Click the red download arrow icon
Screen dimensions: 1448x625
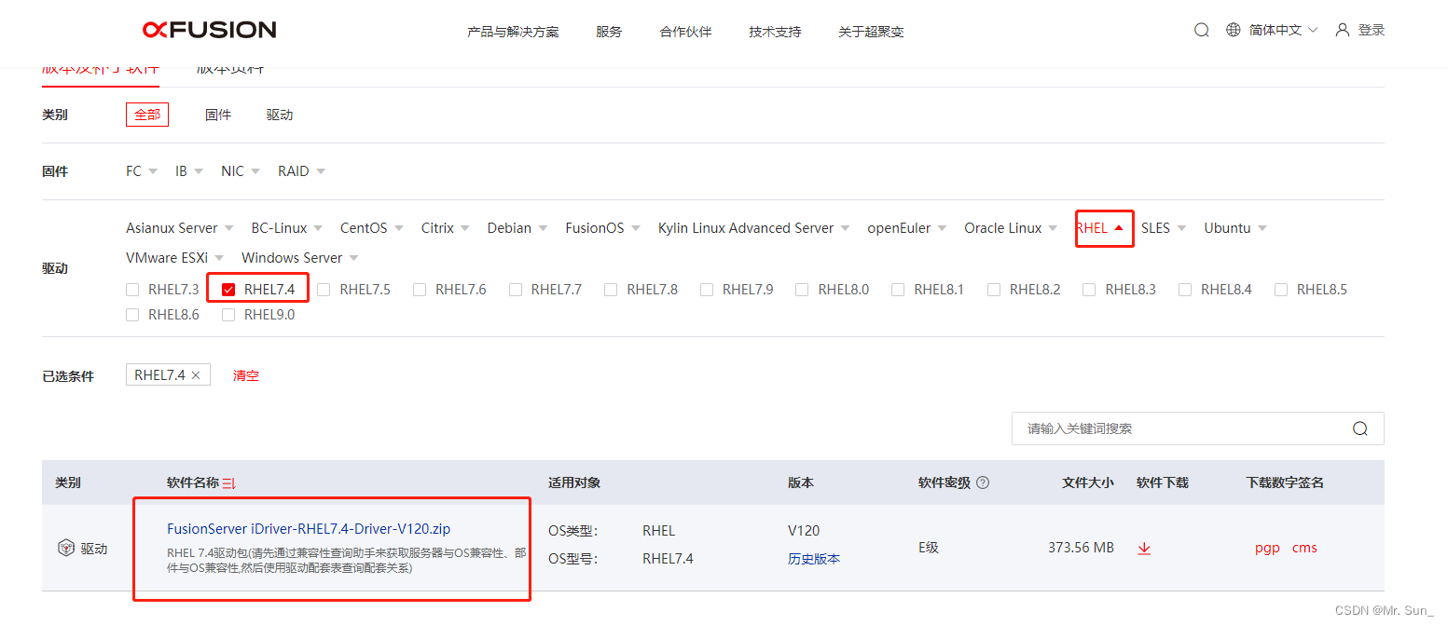point(1144,548)
